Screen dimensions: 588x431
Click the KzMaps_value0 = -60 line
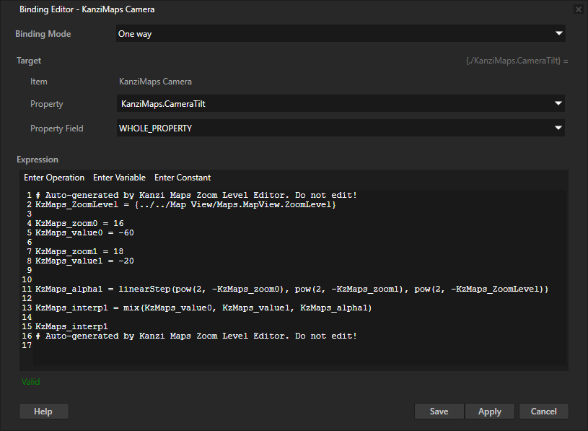[x=84, y=233]
